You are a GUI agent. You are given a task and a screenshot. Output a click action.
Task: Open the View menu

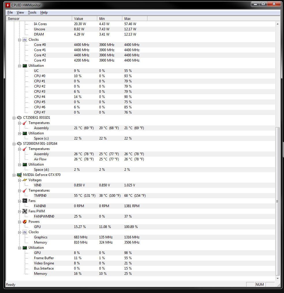click(x=20, y=12)
